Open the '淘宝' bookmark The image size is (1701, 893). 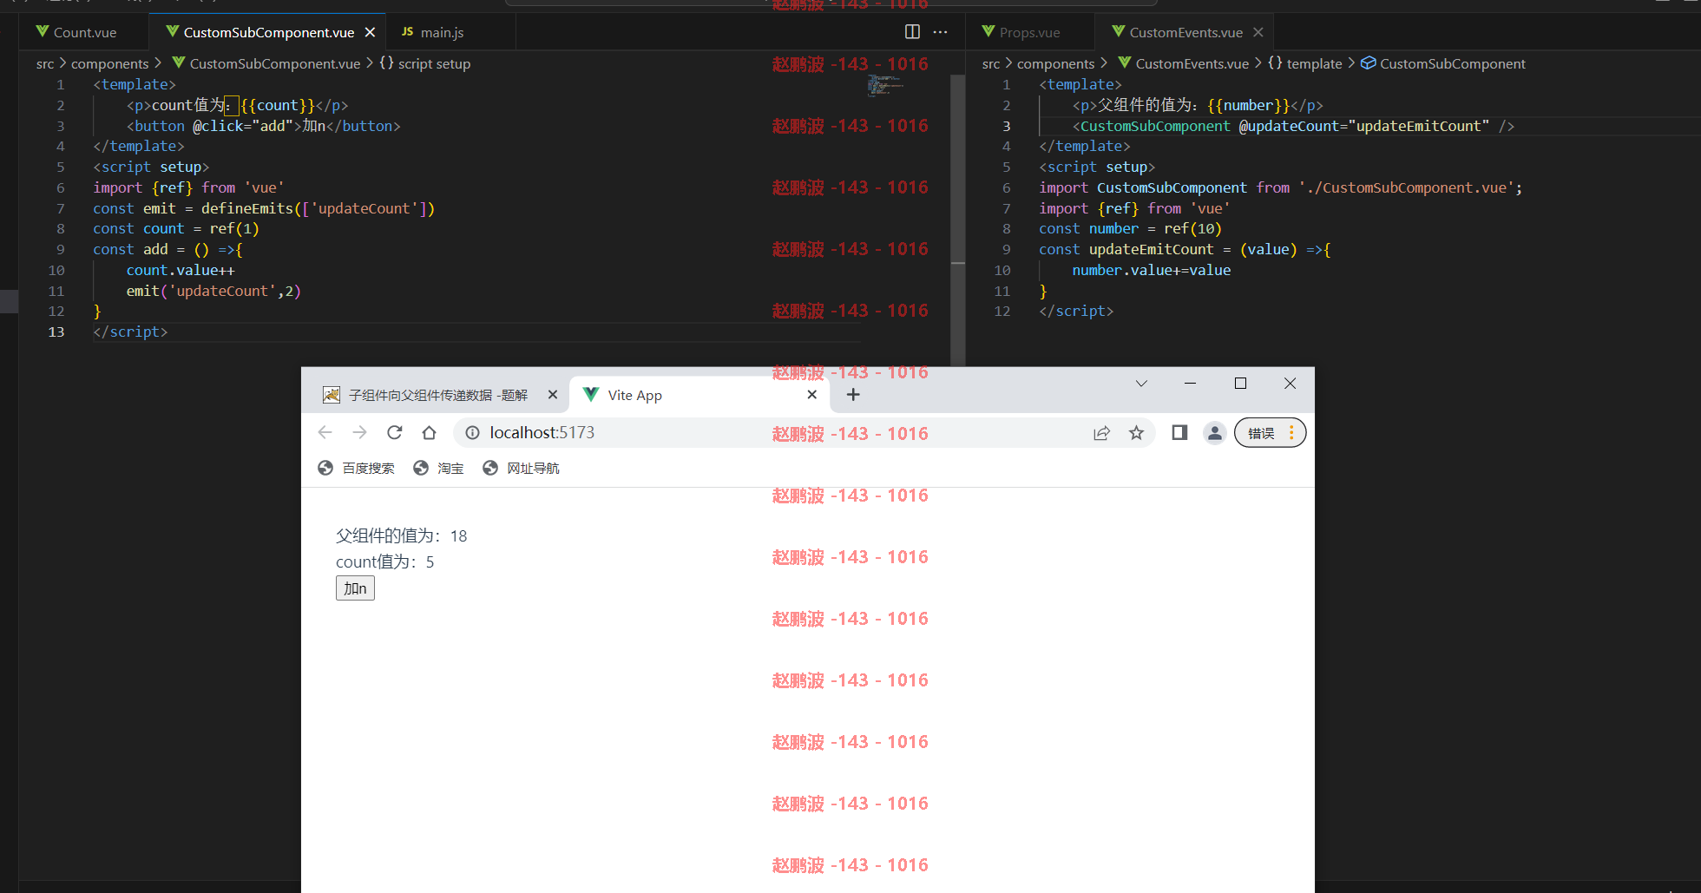tap(438, 468)
